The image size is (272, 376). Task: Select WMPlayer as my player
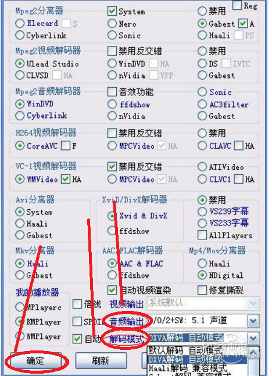[19, 336]
